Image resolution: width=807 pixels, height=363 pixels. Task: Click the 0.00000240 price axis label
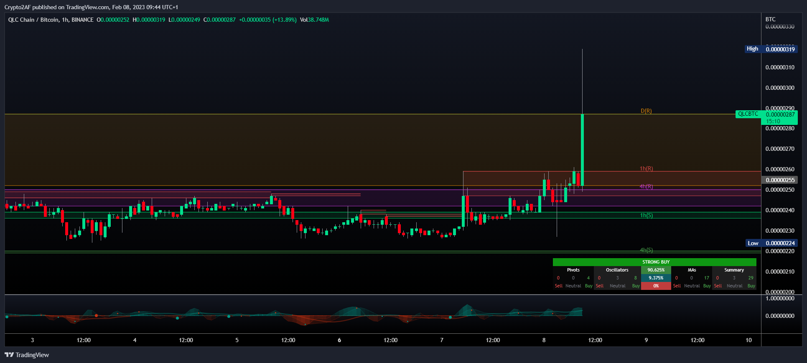[x=780, y=210]
